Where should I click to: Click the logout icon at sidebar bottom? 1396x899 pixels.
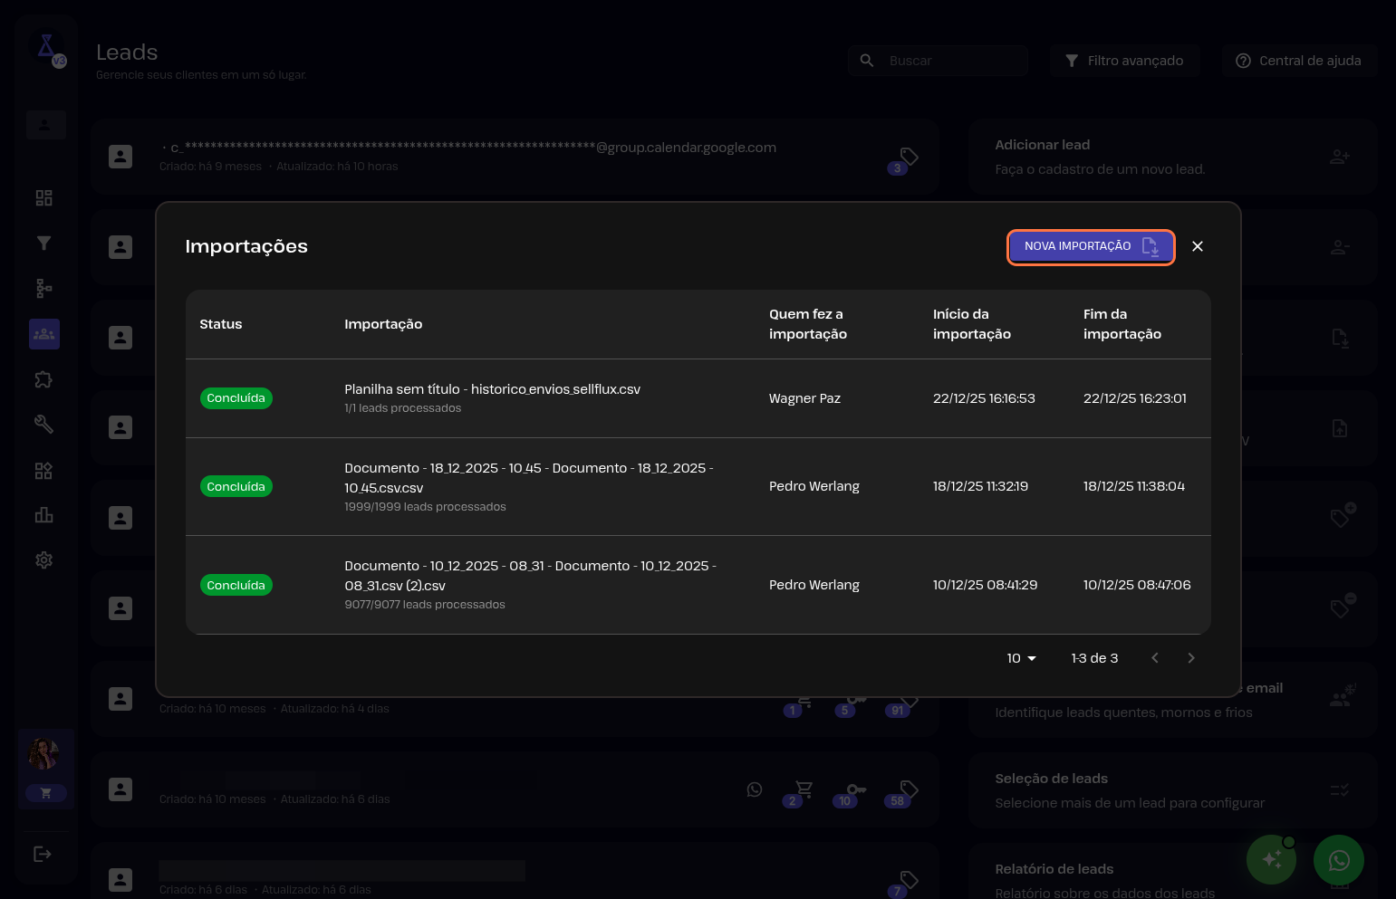click(x=43, y=854)
